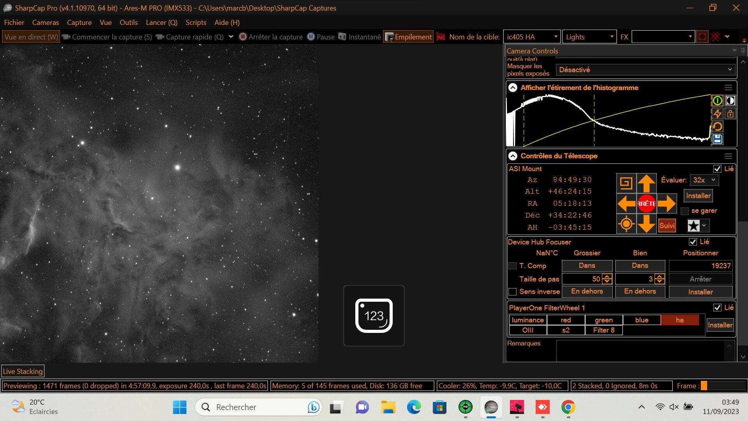Viewport: 748px width, 421px height.
Task: Move the mount down with down arrow
Action: click(x=646, y=224)
